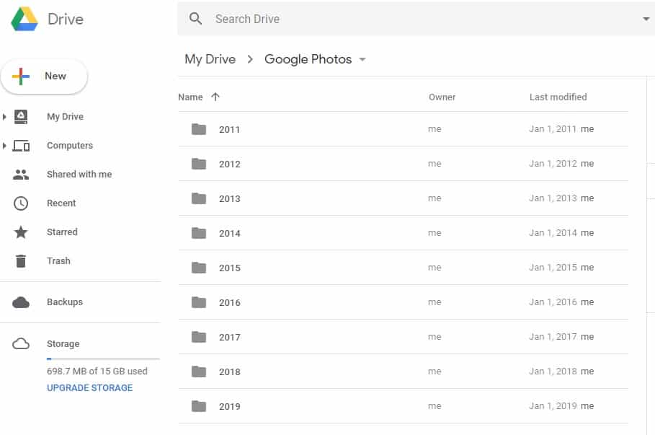Select the 2019 folder name

[230, 407]
